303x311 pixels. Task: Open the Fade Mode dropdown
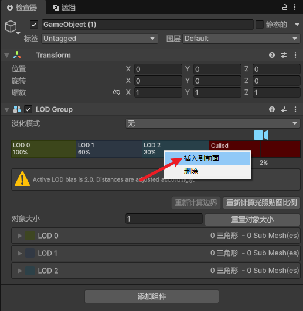click(x=213, y=123)
